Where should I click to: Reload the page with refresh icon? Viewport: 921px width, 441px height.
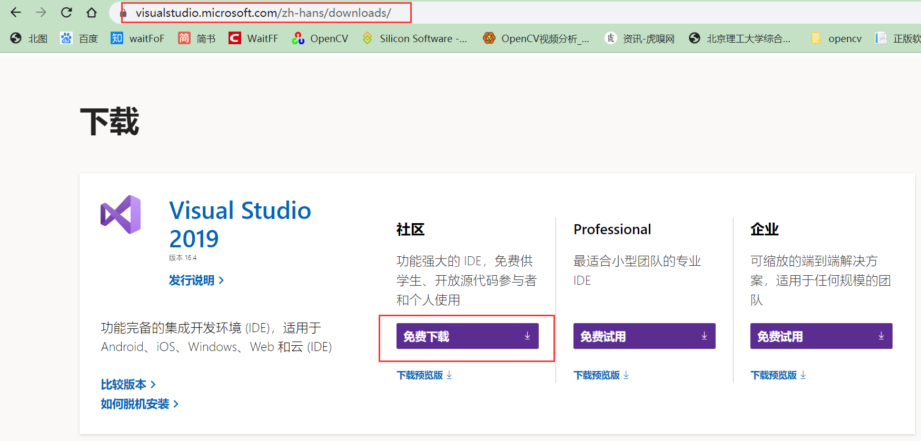pos(66,12)
